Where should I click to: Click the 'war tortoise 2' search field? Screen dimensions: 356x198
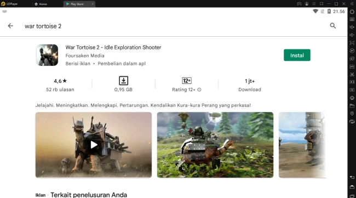point(43,26)
